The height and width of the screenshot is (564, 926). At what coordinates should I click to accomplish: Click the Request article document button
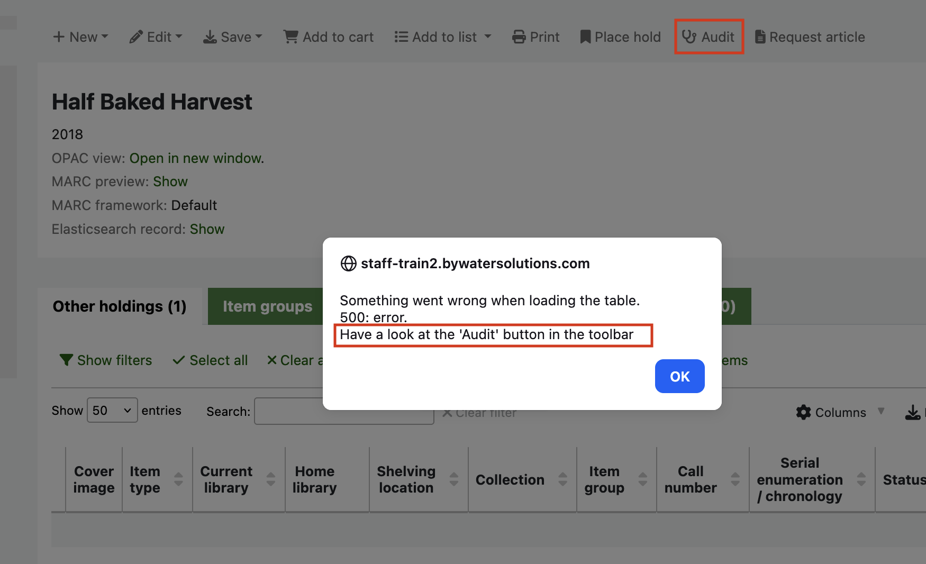click(810, 37)
